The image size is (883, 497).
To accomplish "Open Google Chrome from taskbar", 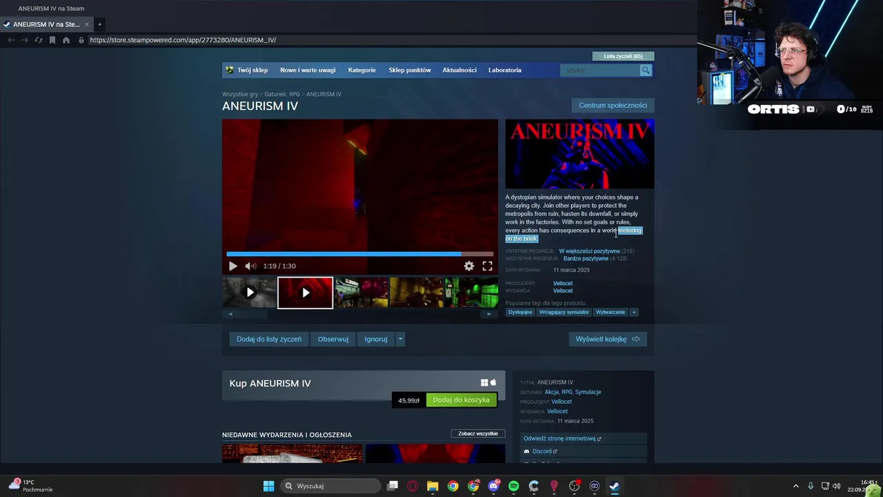I will [x=453, y=486].
